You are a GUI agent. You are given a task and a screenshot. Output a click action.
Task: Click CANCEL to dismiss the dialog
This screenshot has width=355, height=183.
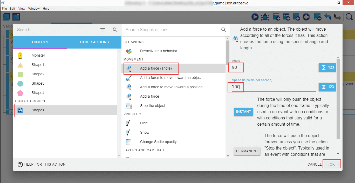pos(314,164)
